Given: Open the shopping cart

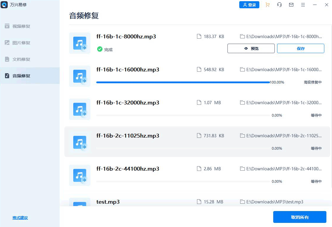Looking at the screenshot, I should [x=268, y=5].
